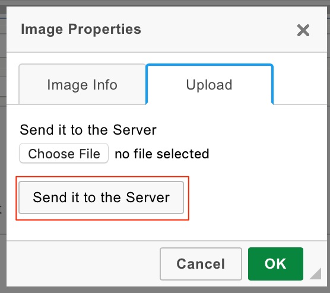Click the 'Send it to the Server' field label
330x293 pixels.
[x=88, y=130]
